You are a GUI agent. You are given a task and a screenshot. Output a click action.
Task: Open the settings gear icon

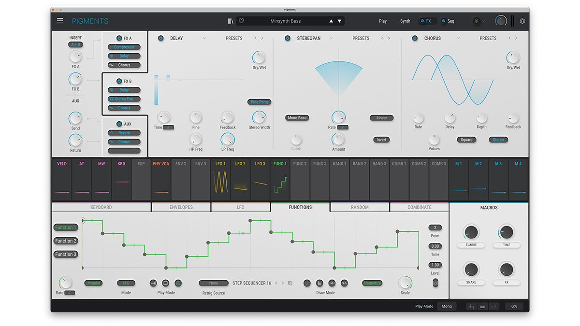pos(522,21)
